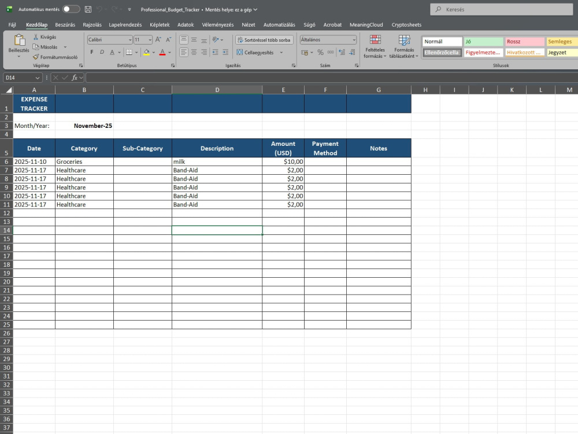Center text horizontally icon
This screenshot has height=434, width=578.
(x=194, y=53)
